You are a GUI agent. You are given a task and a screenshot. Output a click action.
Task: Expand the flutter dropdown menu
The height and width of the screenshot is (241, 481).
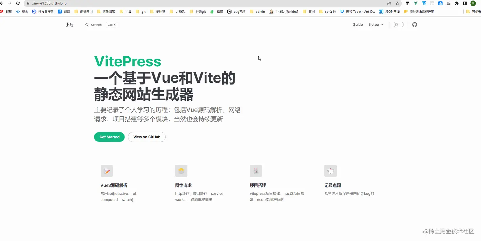(376, 24)
